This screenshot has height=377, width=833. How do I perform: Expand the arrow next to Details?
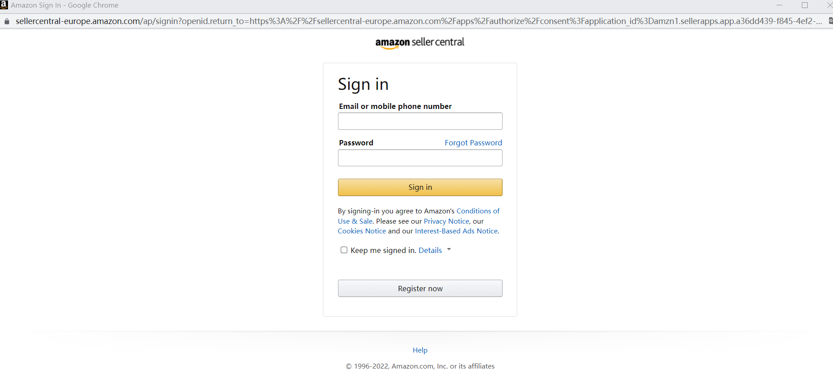coord(449,249)
